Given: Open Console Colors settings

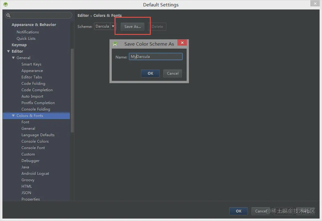Looking at the screenshot, I should [35, 141].
